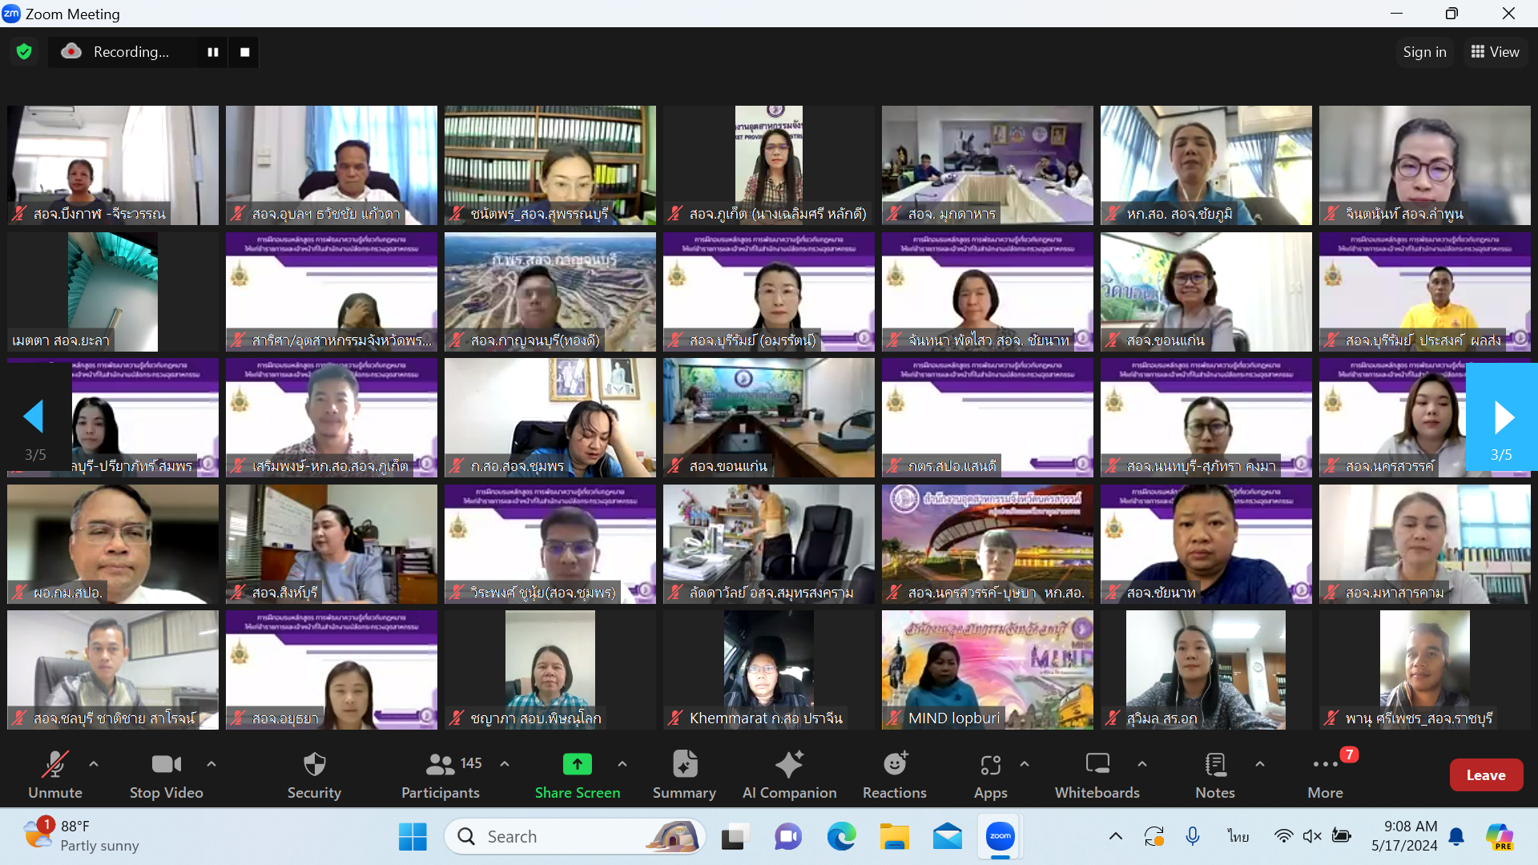
Task: Launch the AI Companion
Action: click(x=789, y=774)
